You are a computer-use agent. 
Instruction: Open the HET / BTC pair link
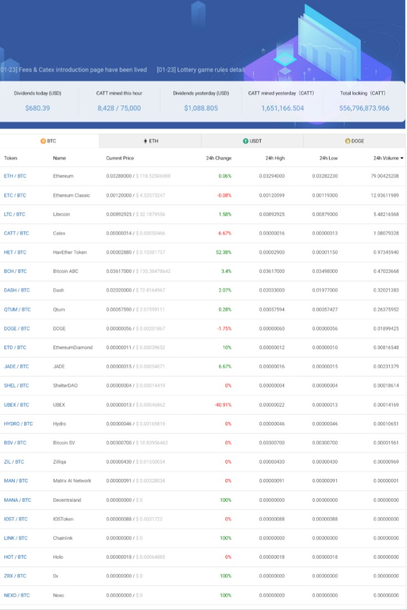tap(15, 252)
